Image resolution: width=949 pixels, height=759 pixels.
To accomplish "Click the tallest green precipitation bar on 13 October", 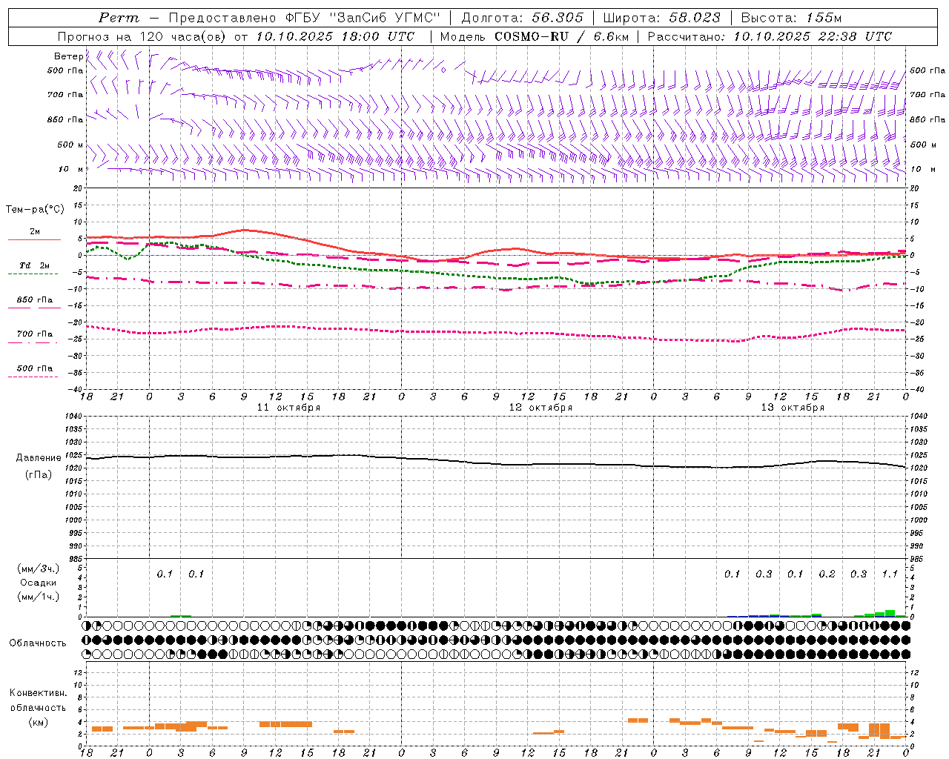I will pyautogui.click(x=890, y=614).
